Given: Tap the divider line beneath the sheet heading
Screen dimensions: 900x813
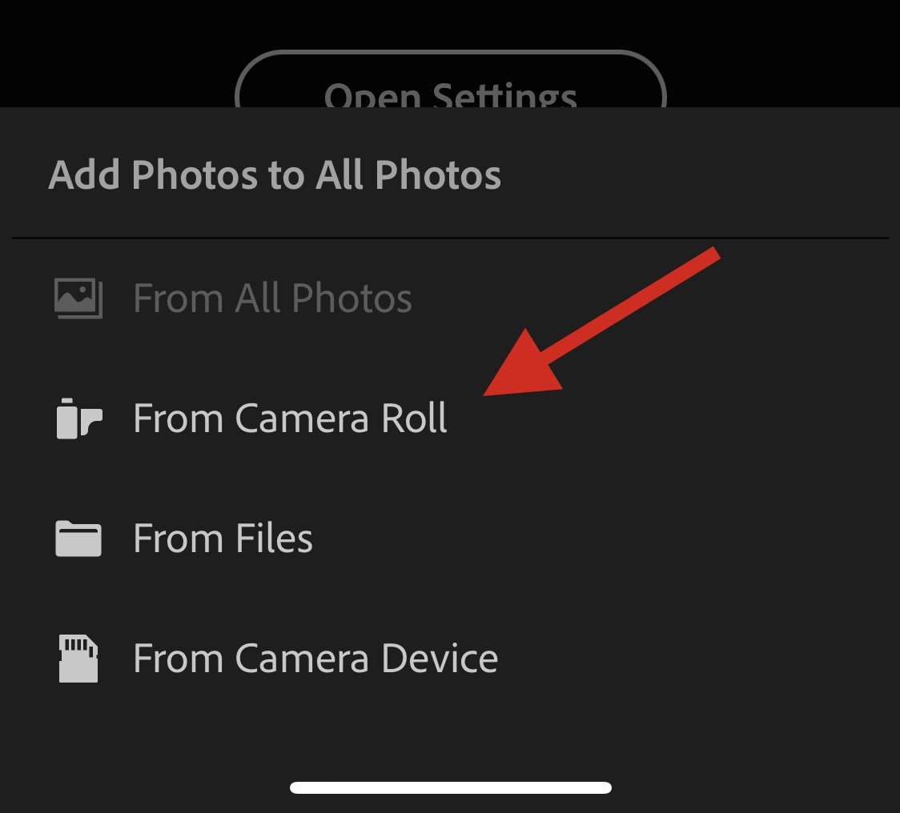Looking at the screenshot, I should click(x=450, y=238).
